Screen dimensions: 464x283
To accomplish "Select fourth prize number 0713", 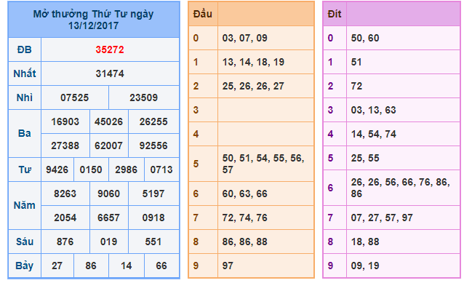I will pos(161,170).
